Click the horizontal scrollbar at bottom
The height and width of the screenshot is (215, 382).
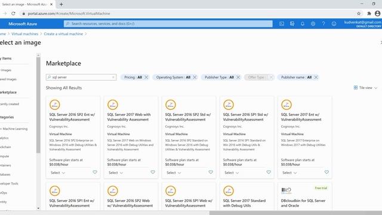pyautogui.click(x=295, y=213)
